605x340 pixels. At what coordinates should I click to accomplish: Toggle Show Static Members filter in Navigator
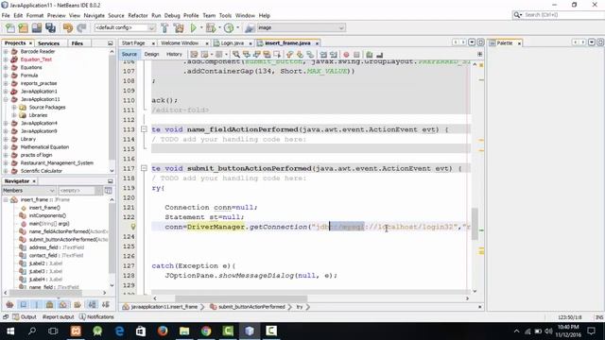pyautogui.click(x=37, y=305)
